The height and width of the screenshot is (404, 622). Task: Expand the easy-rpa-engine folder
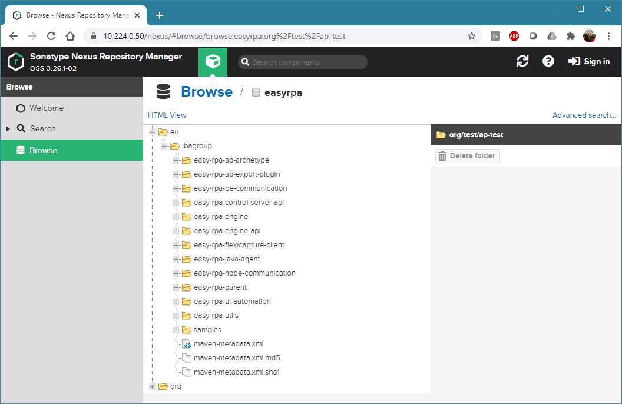point(176,217)
